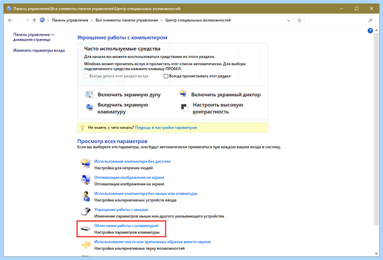Open 'Упрощение работы с мышью' link
Viewport: 383px width, 260px height.
pos(121,210)
